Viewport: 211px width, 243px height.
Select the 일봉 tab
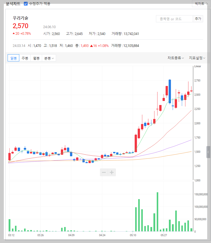click(13, 58)
